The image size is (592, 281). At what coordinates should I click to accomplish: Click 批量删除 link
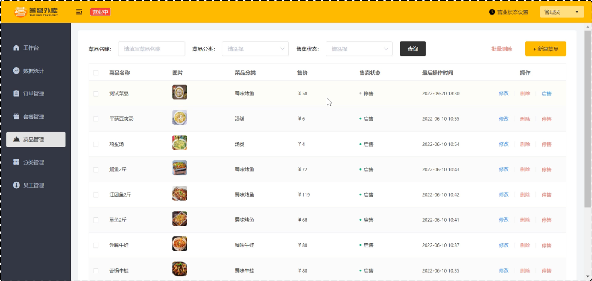502,49
